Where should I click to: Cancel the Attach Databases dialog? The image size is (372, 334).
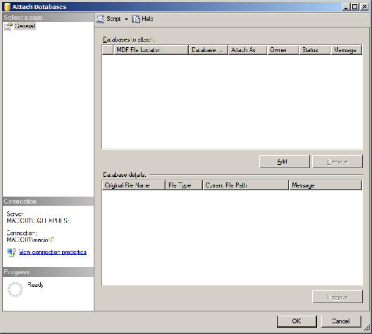tap(341, 321)
